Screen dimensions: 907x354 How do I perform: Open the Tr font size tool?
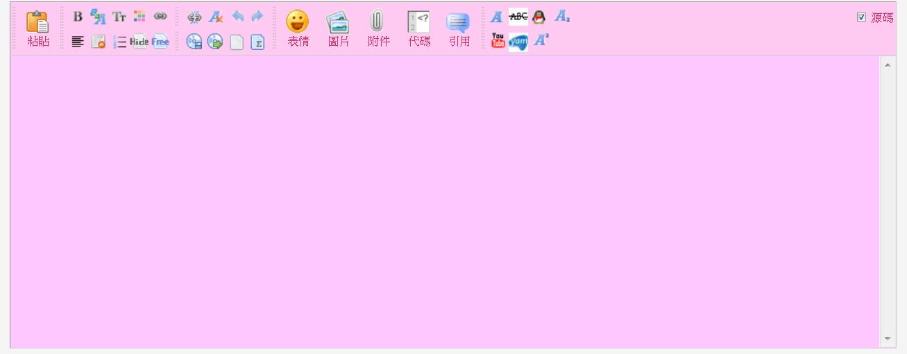click(x=119, y=16)
